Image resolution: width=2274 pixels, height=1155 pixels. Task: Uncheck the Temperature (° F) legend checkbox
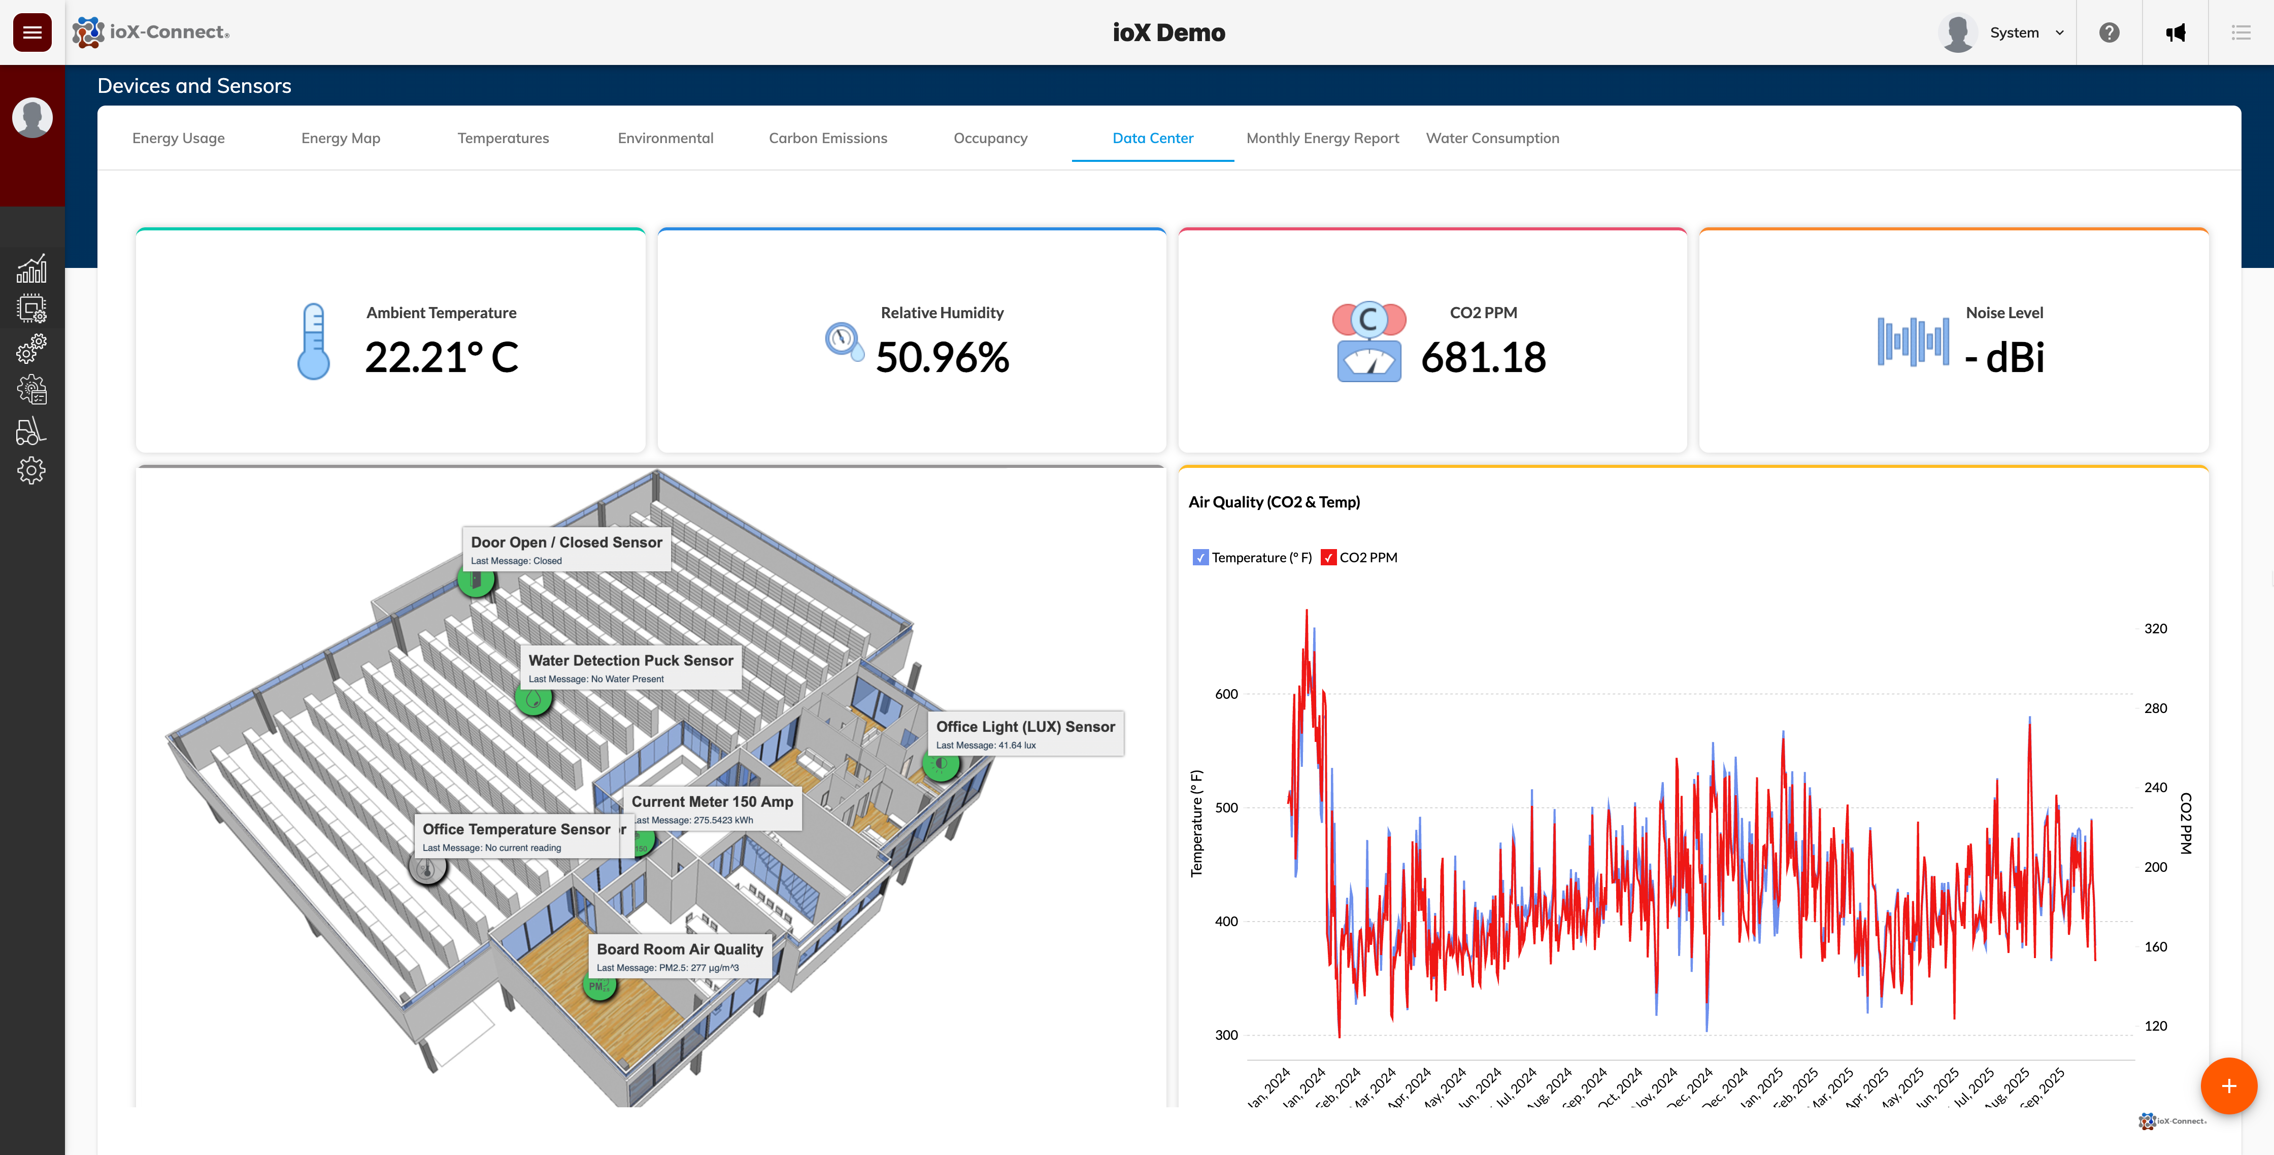coord(1199,558)
